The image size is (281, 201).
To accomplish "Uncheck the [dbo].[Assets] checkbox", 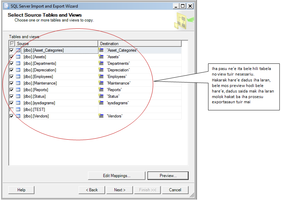I will coord(12,57).
